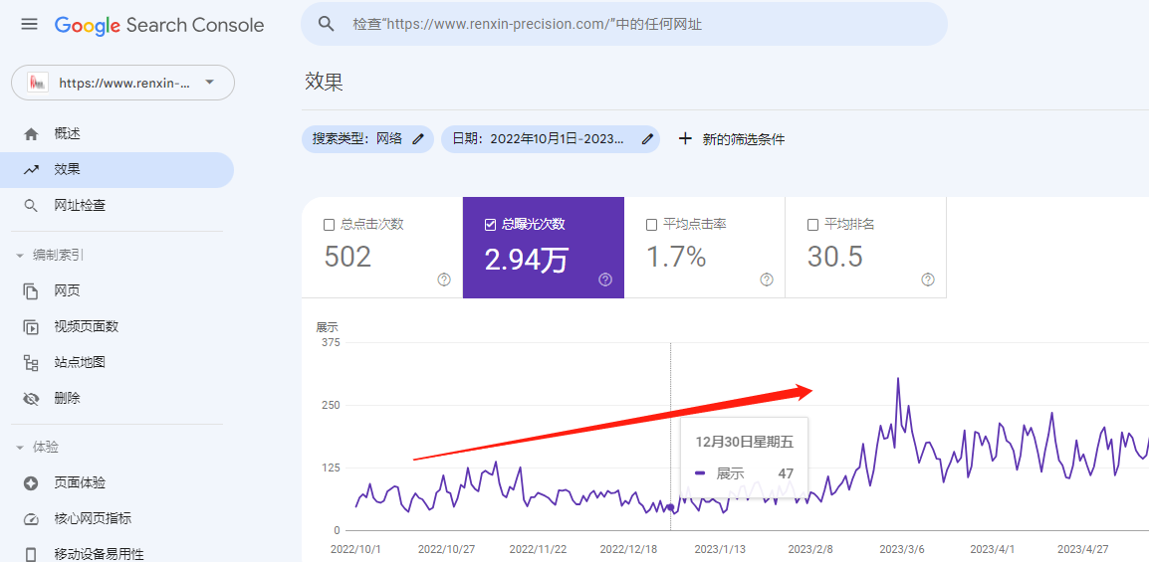Click the search magnifier icon

[x=327, y=24]
